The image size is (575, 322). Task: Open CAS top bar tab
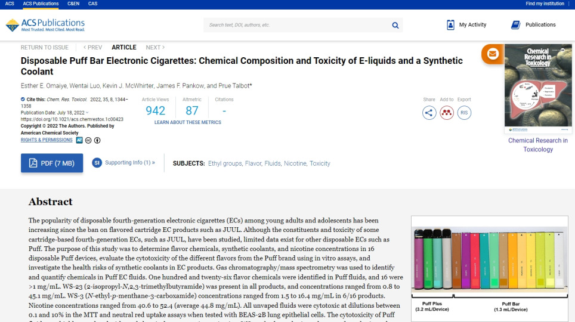93,4
